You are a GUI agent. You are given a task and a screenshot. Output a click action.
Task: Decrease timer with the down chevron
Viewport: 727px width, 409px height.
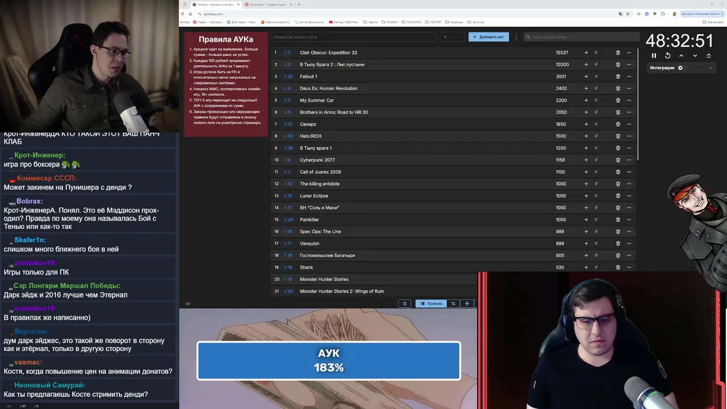695,56
